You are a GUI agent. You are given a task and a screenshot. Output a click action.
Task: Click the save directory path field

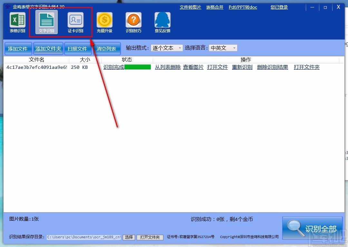tap(84, 237)
